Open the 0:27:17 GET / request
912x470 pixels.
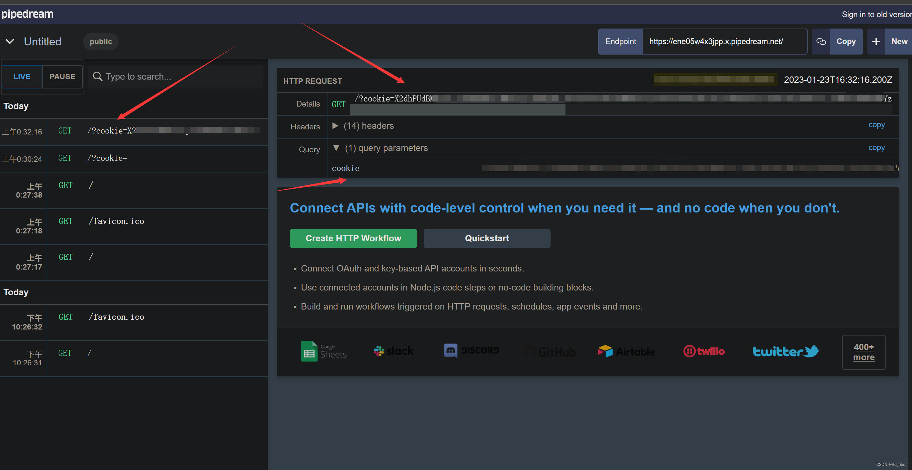(134, 262)
